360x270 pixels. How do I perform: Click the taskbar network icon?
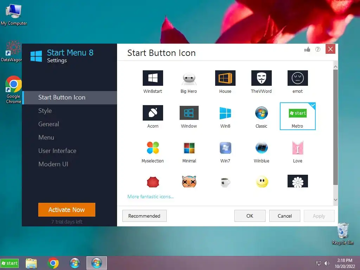(x=319, y=263)
